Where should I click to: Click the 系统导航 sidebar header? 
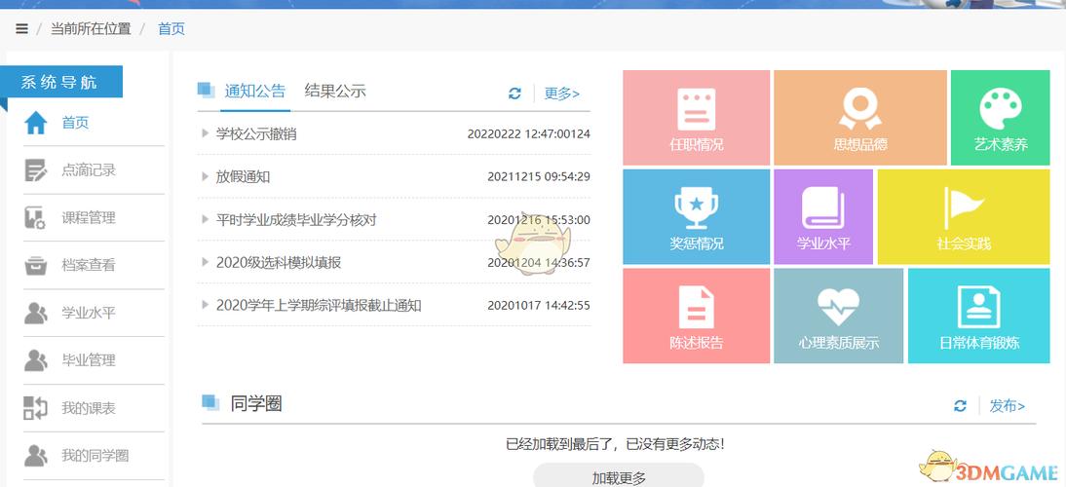(x=59, y=83)
